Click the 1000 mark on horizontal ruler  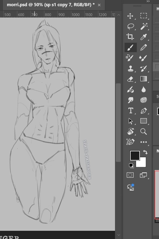(x=76, y=15)
